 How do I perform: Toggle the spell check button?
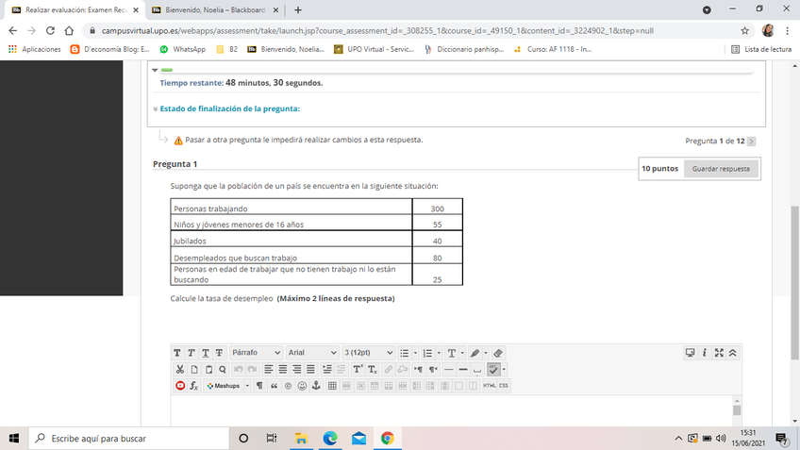[493, 369]
